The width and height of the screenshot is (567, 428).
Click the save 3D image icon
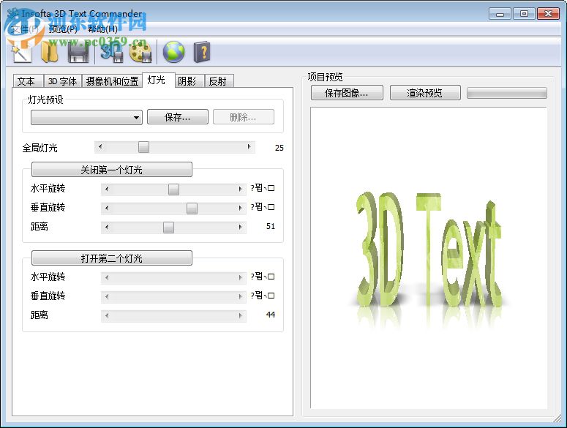tap(111, 53)
